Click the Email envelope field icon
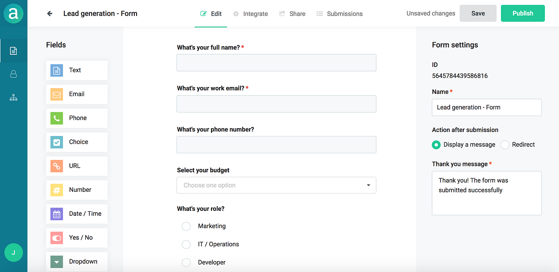 coord(57,94)
